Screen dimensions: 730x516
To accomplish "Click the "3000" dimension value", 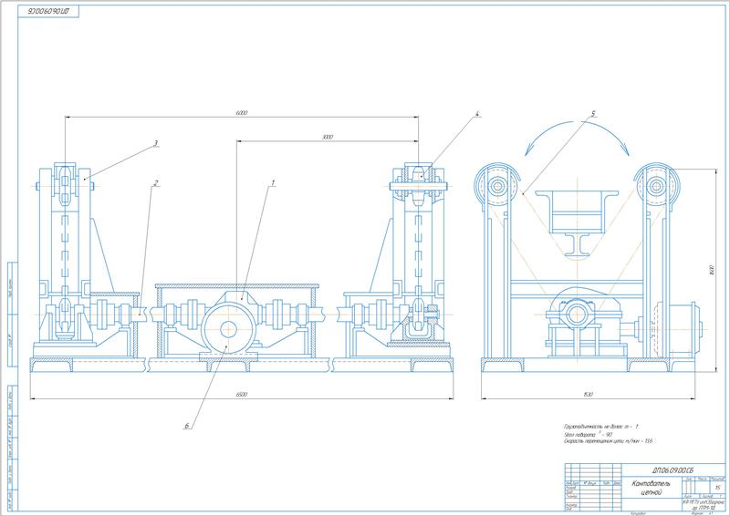I will (328, 138).
